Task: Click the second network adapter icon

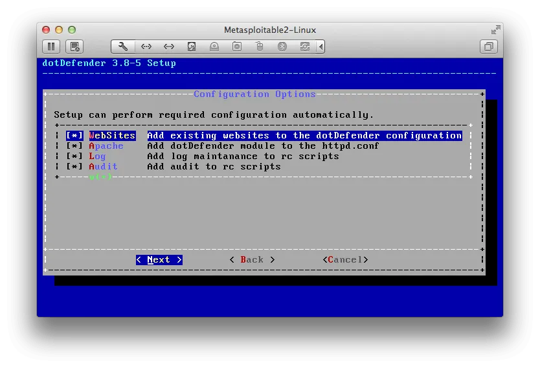Action: 169,47
